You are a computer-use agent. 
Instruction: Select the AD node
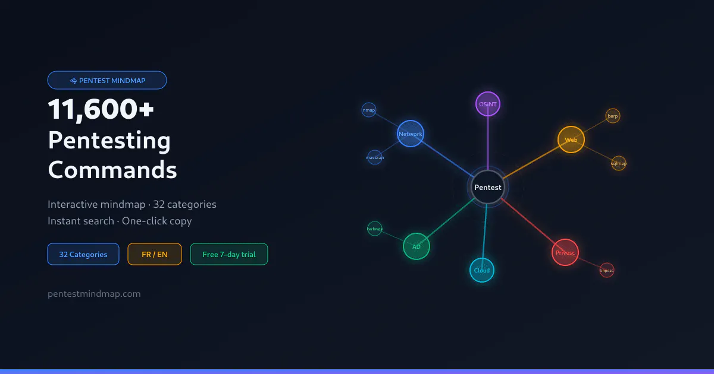pyautogui.click(x=416, y=246)
